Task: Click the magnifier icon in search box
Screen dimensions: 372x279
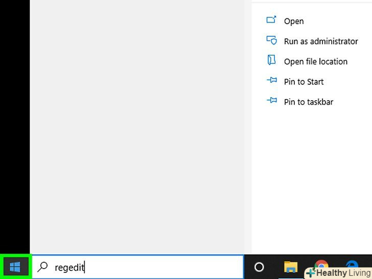Action: click(x=42, y=267)
